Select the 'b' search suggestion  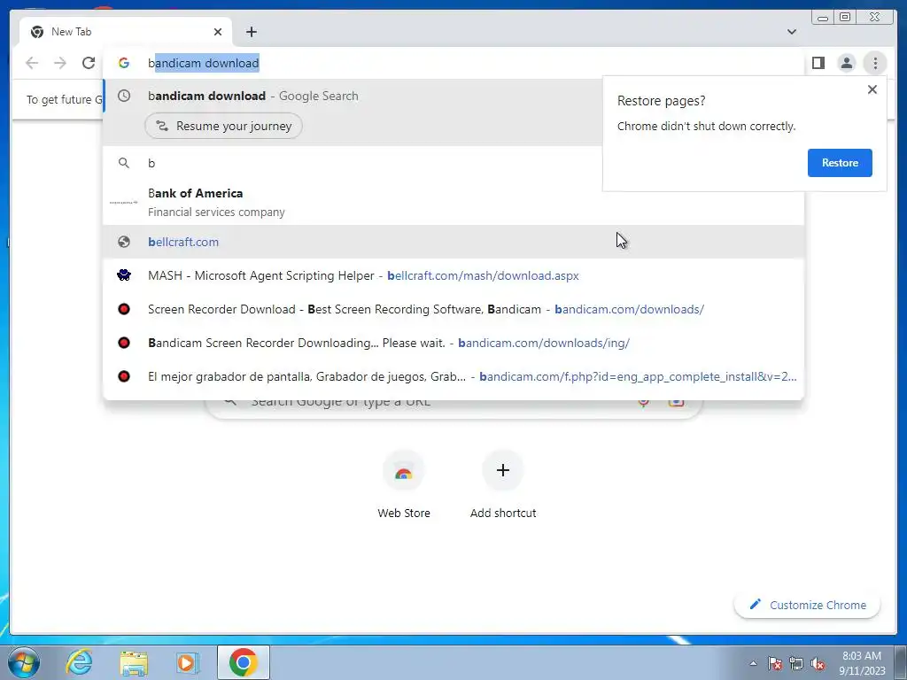353,163
